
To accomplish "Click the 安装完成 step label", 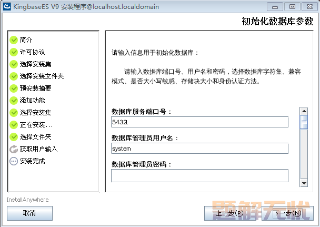I will 32,161.
